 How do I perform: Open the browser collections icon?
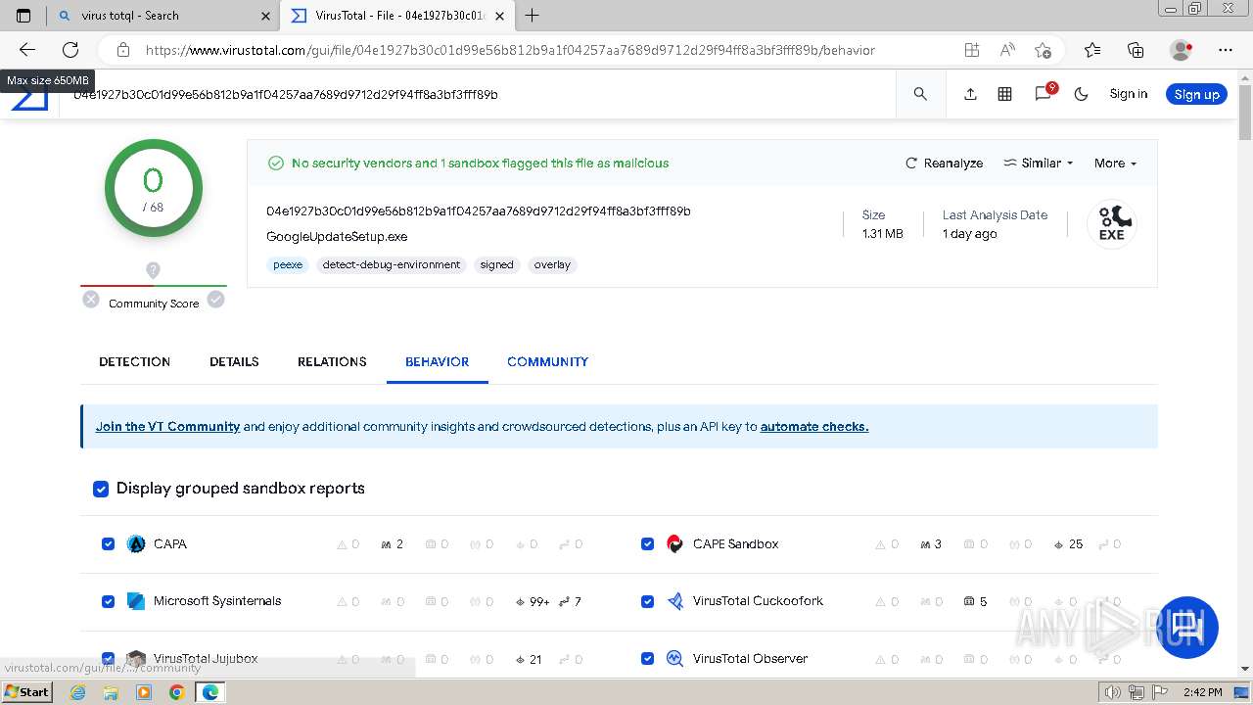point(1136,50)
